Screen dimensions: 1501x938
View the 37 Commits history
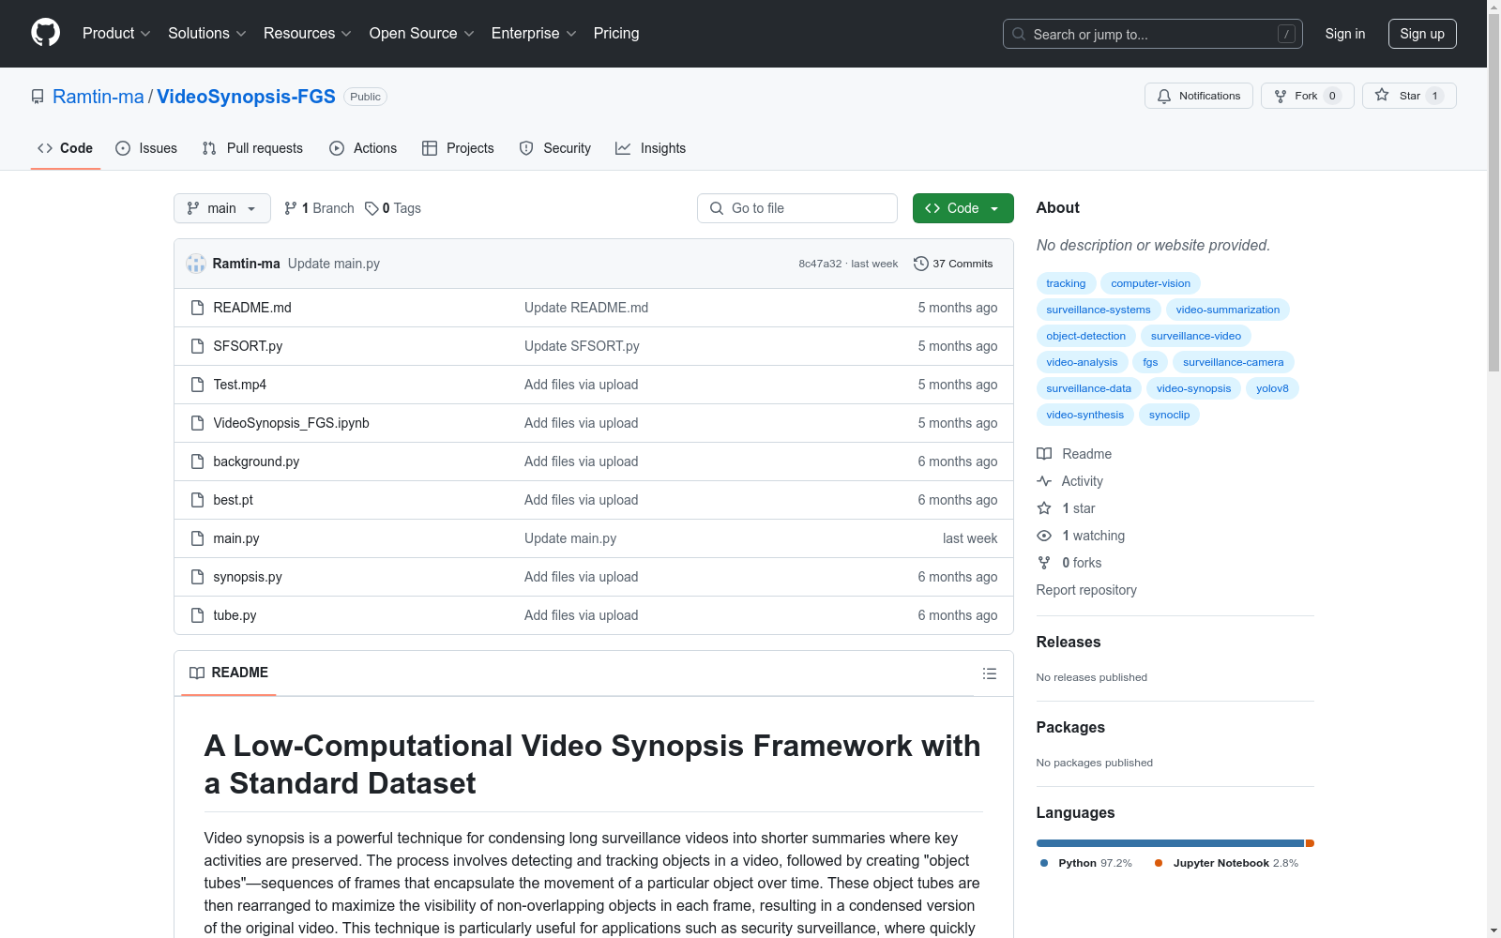click(953, 264)
